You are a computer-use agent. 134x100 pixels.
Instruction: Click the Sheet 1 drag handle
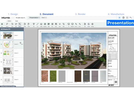coord(1,35)
